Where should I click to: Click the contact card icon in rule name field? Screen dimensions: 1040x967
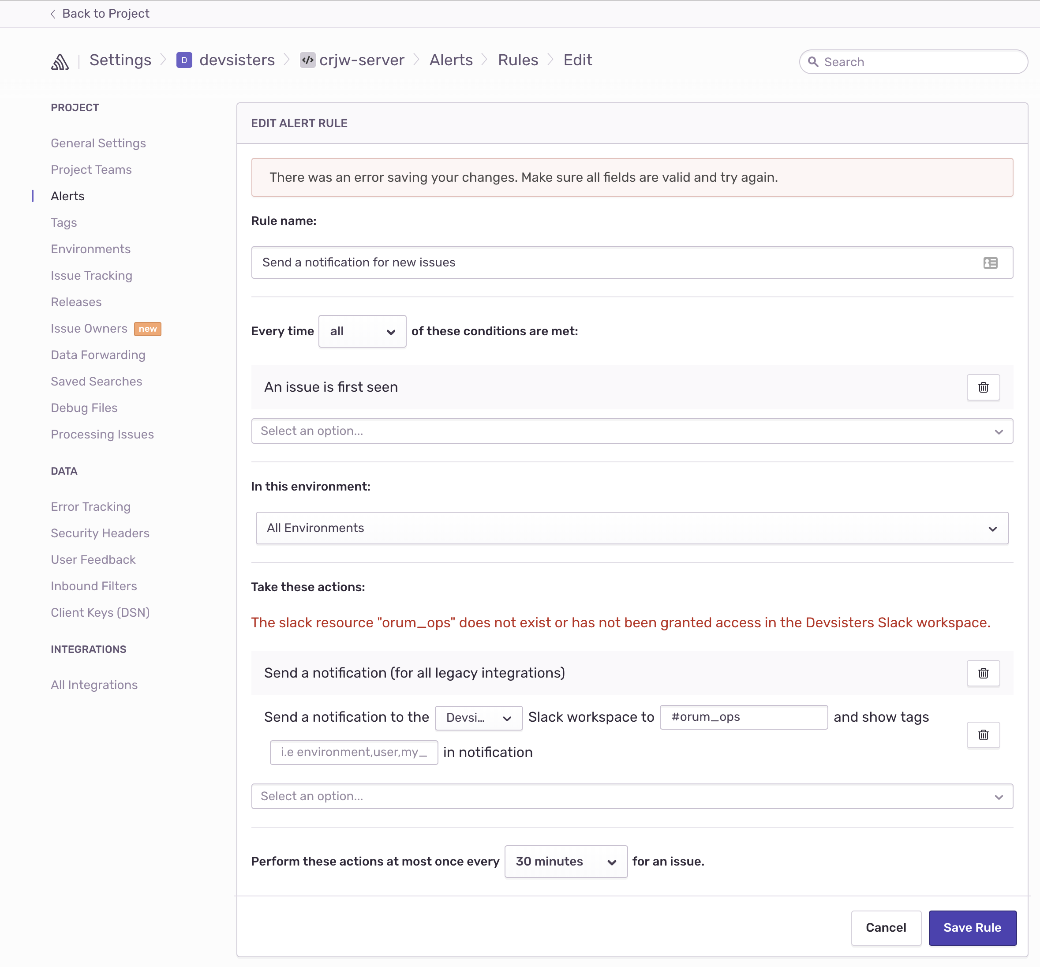click(991, 262)
